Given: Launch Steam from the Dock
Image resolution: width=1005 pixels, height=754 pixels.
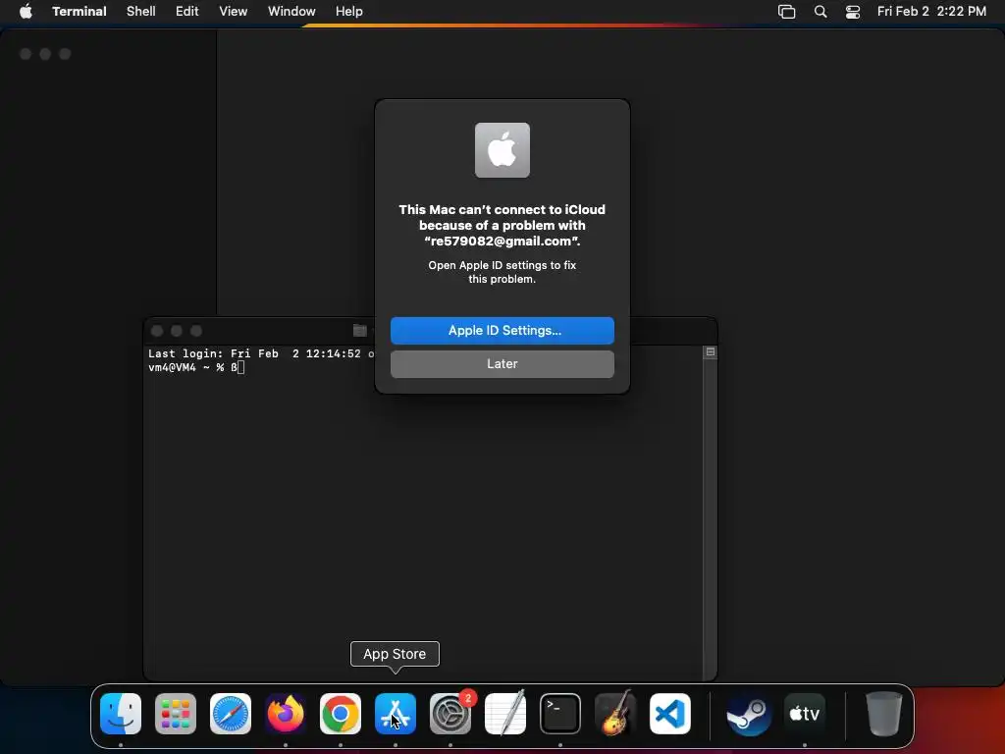Looking at the screenshot, I should tap(749, 714).
